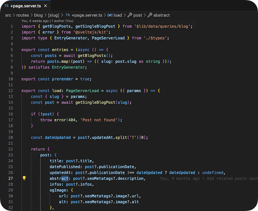This screenshot has height=211, width=258.
Task: Click '!post' condition on line 16
Action: tap(46, 114)
